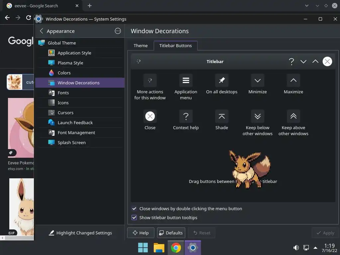Open Plasma Style settings
Image resolution: width=340 pixels, height=255 pixels.
80,63
